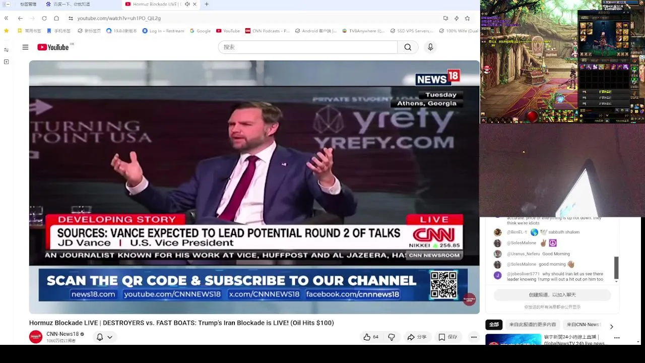The width and height of the screenshot is (645, 363).
Task: Open @Uranus_Neferu chat user avatar
Action: tap(497, 254)
